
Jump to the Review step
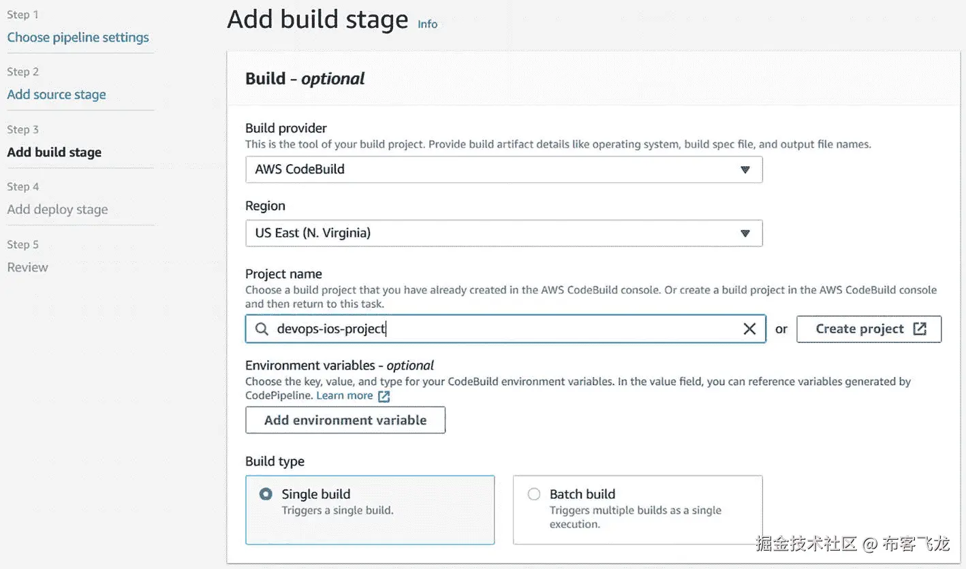click(27, 267)
